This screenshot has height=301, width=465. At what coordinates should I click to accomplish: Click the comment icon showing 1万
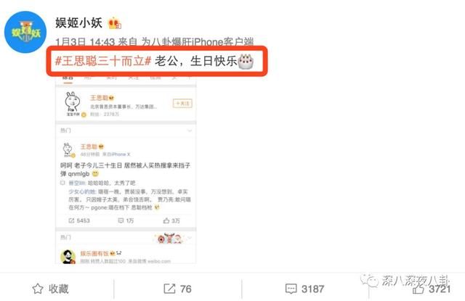point(121,220)
